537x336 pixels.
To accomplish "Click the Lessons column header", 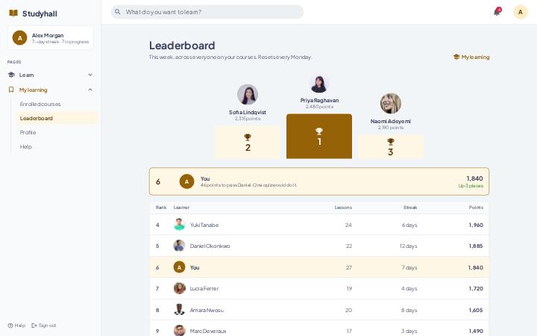I will point(343,208).
